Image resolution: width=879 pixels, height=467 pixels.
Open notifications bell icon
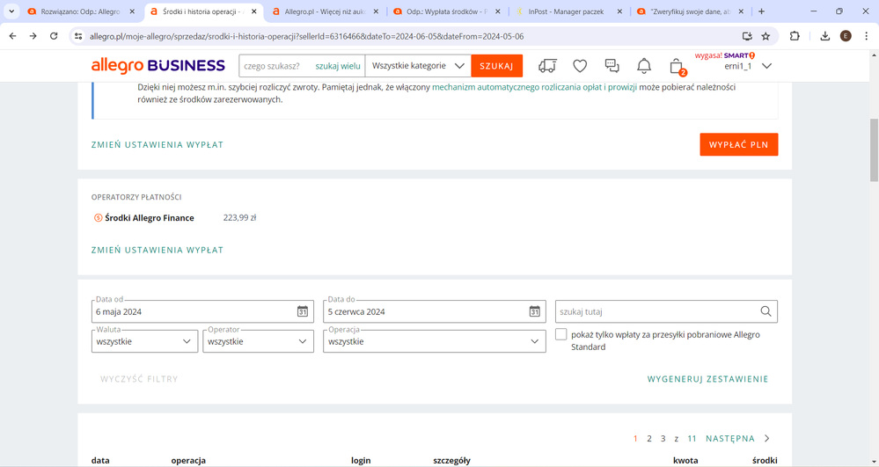point(644,66)
